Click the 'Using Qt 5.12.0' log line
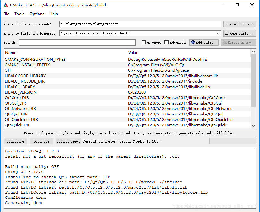The height and width of the screenshot is (212, 260). click(x=24, y=172)
